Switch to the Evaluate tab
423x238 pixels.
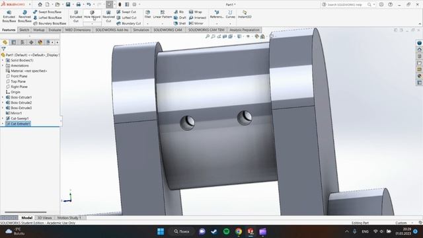coord(55,30)
